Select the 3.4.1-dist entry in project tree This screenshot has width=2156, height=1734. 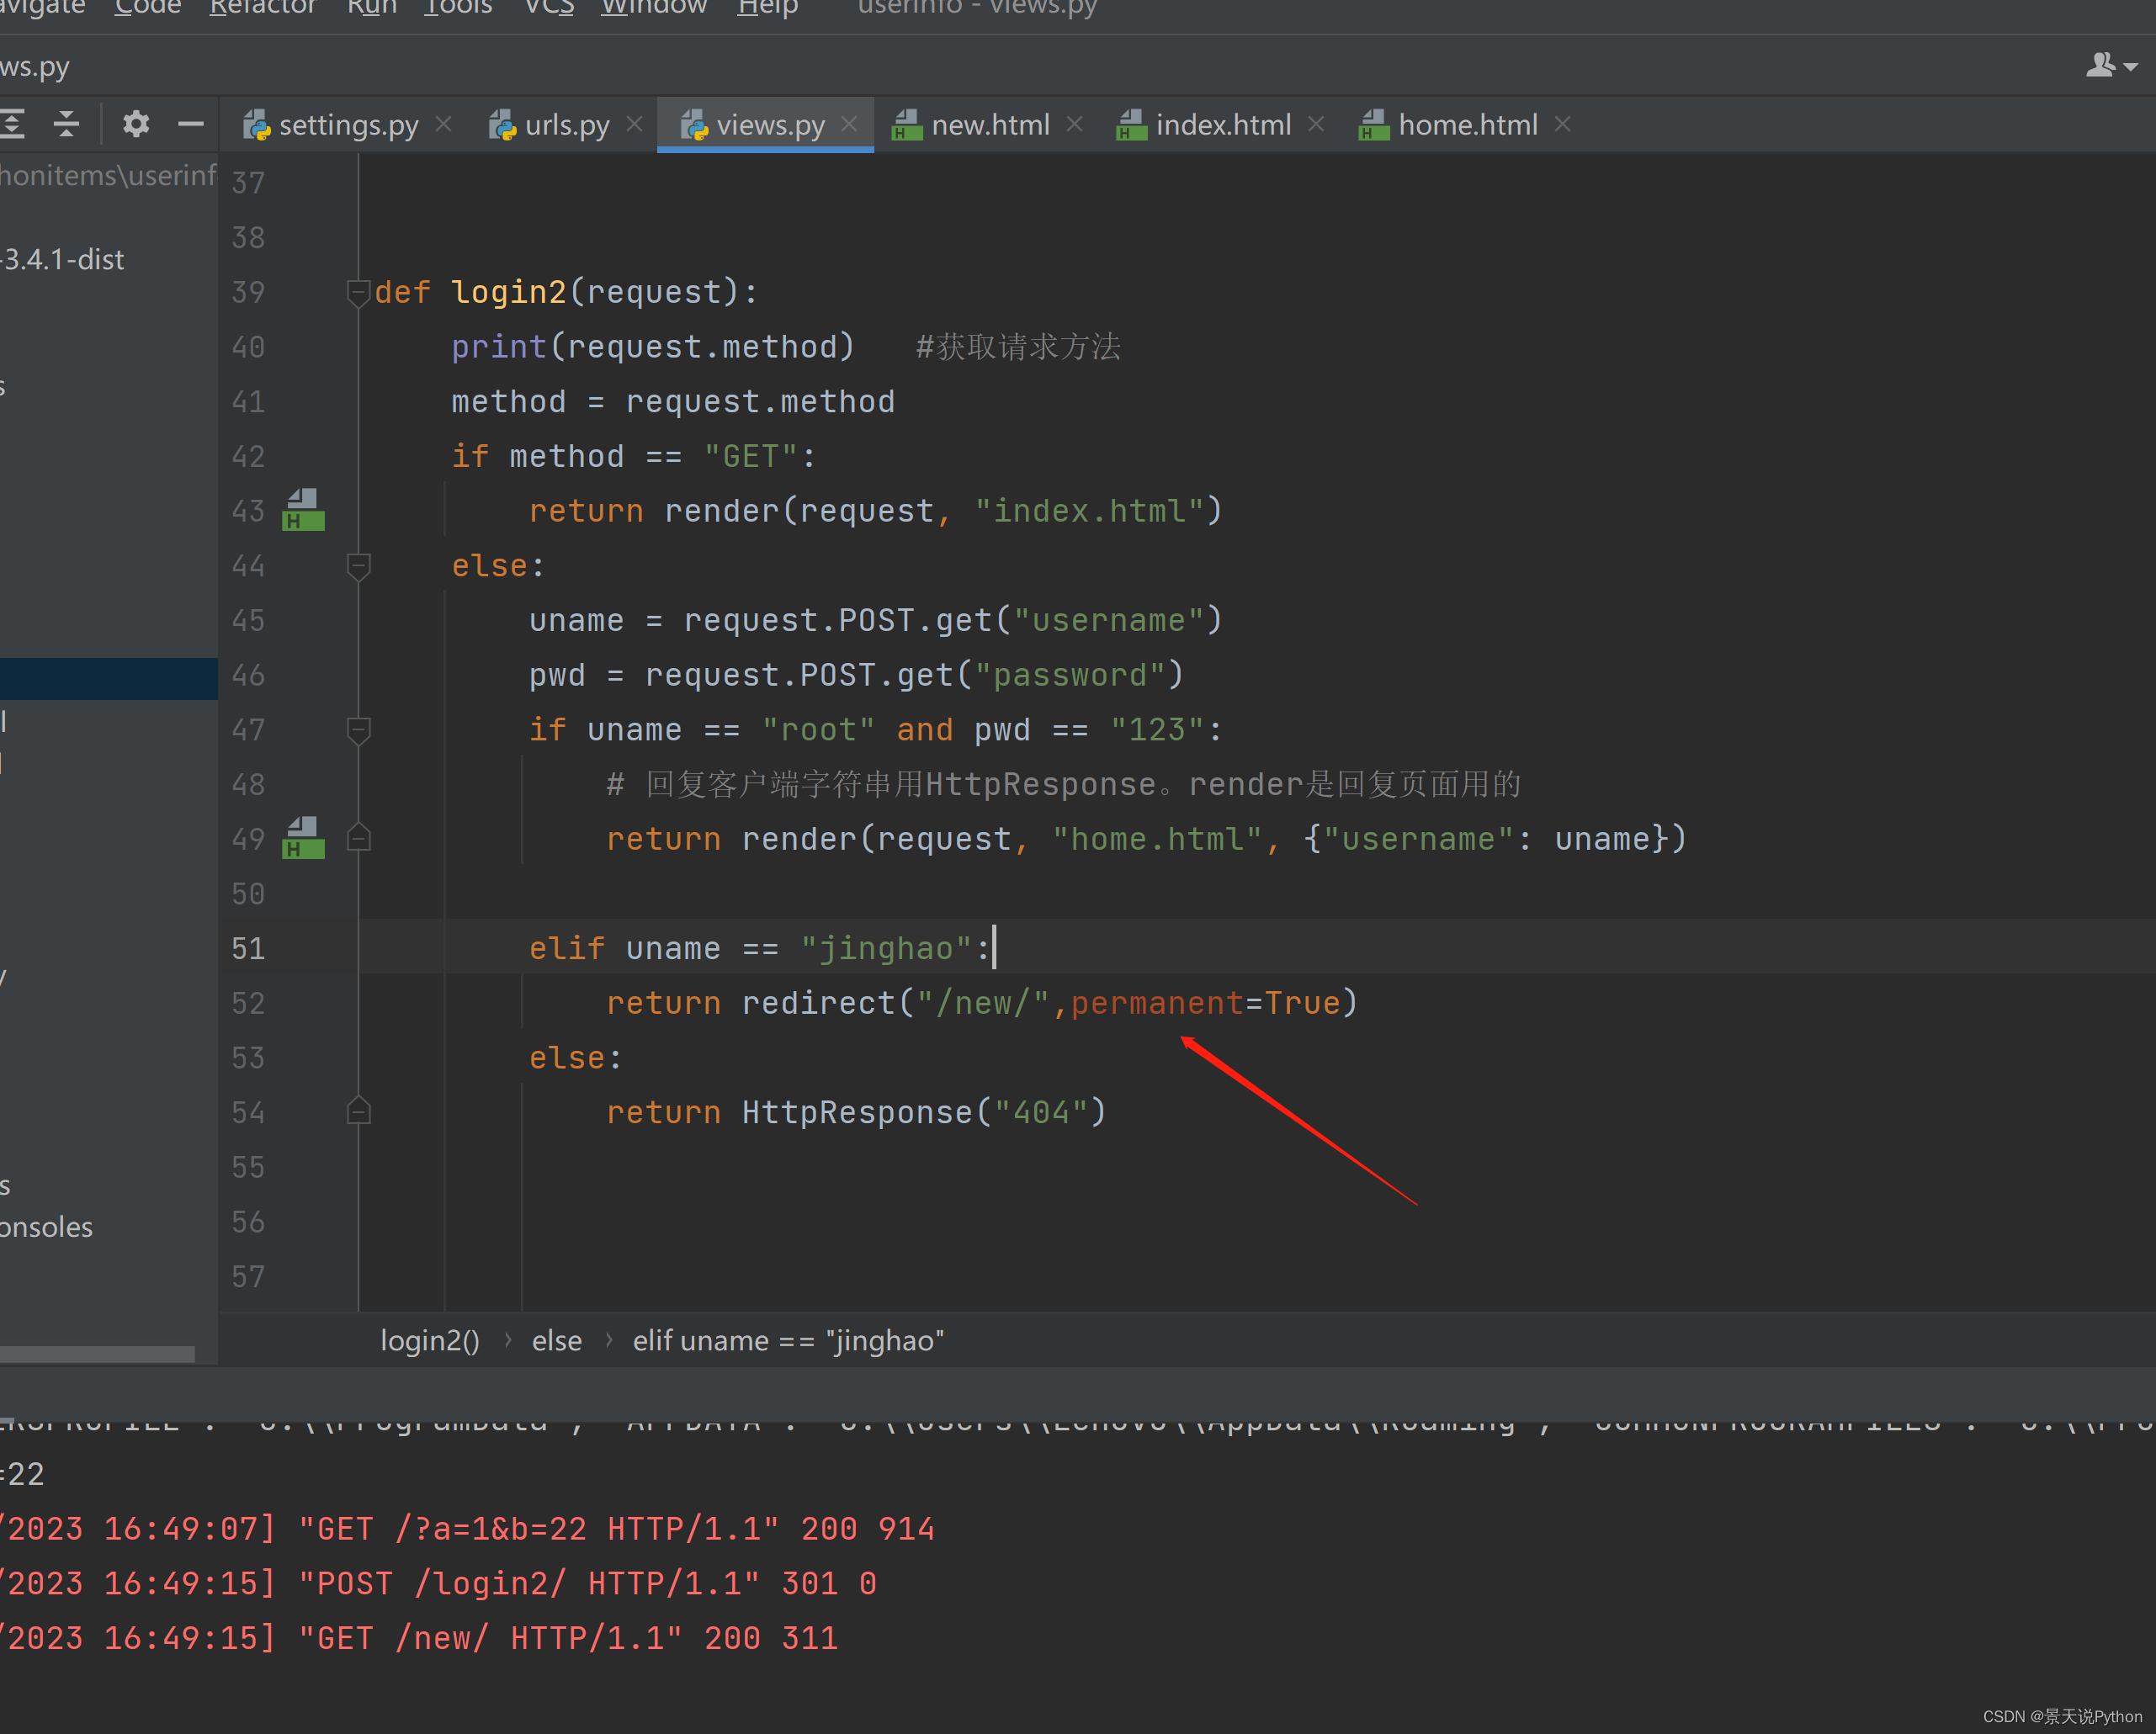click(62, 260)
